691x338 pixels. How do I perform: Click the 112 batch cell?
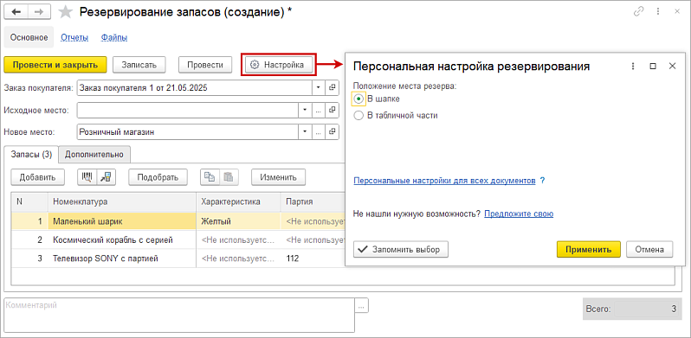point(313,258)
